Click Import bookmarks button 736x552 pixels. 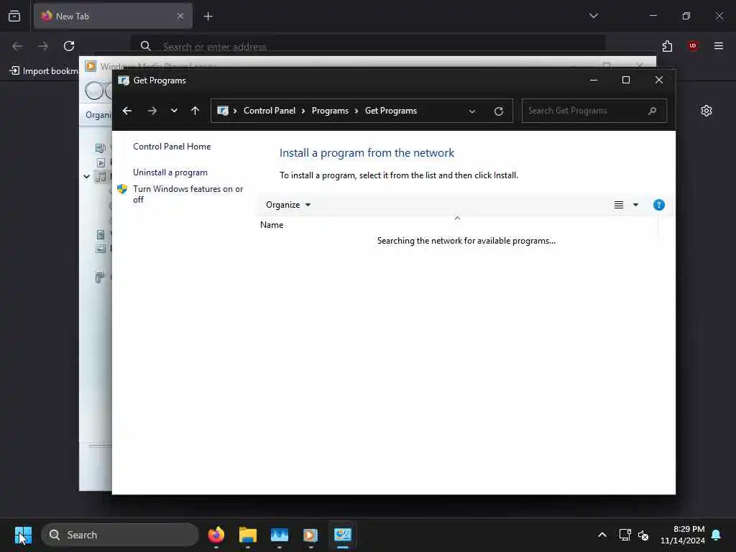click(44, 71)
